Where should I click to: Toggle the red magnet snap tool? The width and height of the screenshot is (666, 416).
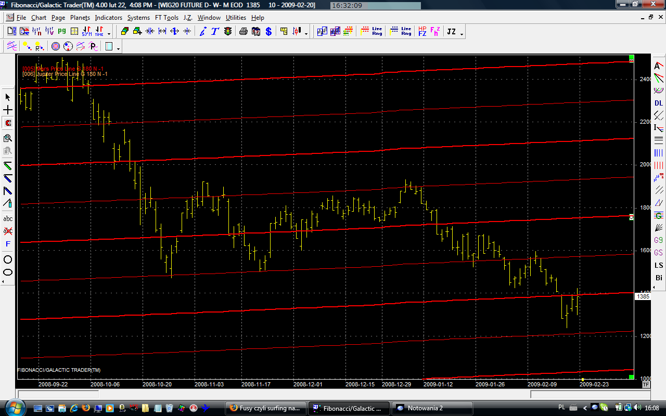(x=8, y=123)
